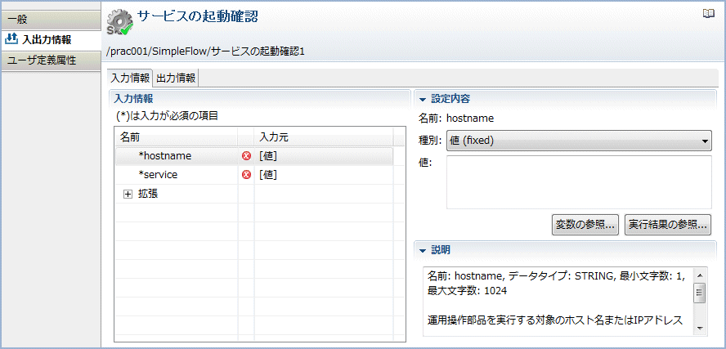The height and width of the screenshot is (349, 726).
Task: Switch to the 出力情報 tab
Action: tap(176, 78)
